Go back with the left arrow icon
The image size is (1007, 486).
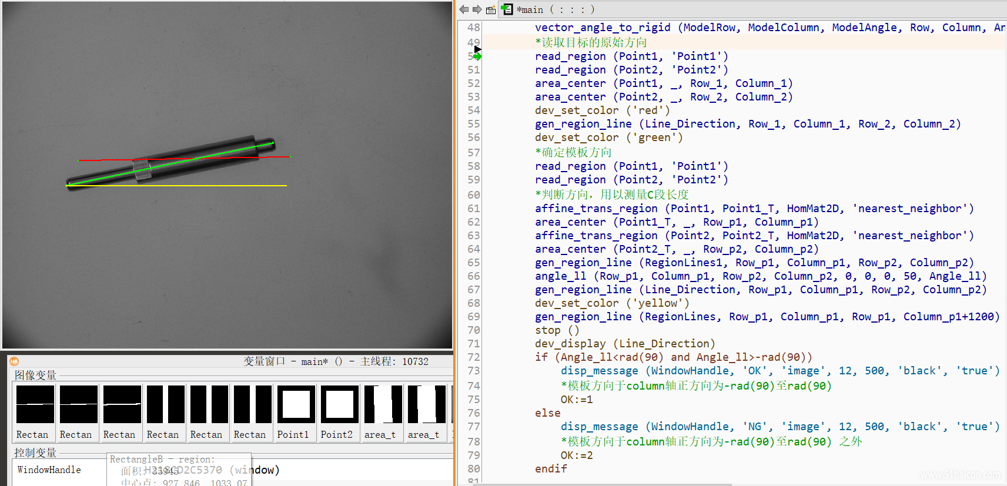tap(464, 9)
